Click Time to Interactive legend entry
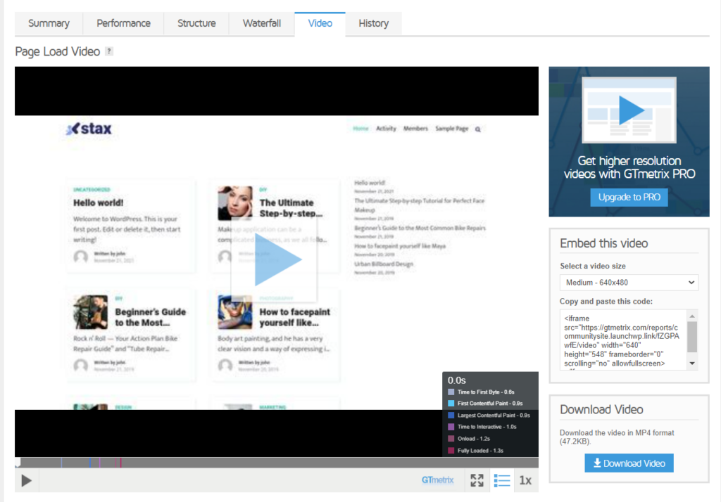The width and height of the screenshot is (721, 502). tap(482, 427)
